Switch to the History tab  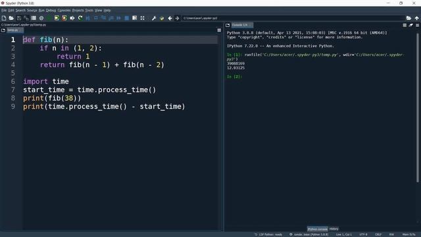(x=334, y=229)
